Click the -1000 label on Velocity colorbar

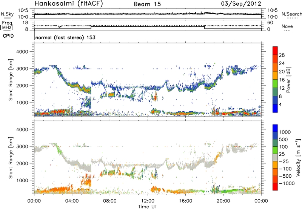(287, 183)
